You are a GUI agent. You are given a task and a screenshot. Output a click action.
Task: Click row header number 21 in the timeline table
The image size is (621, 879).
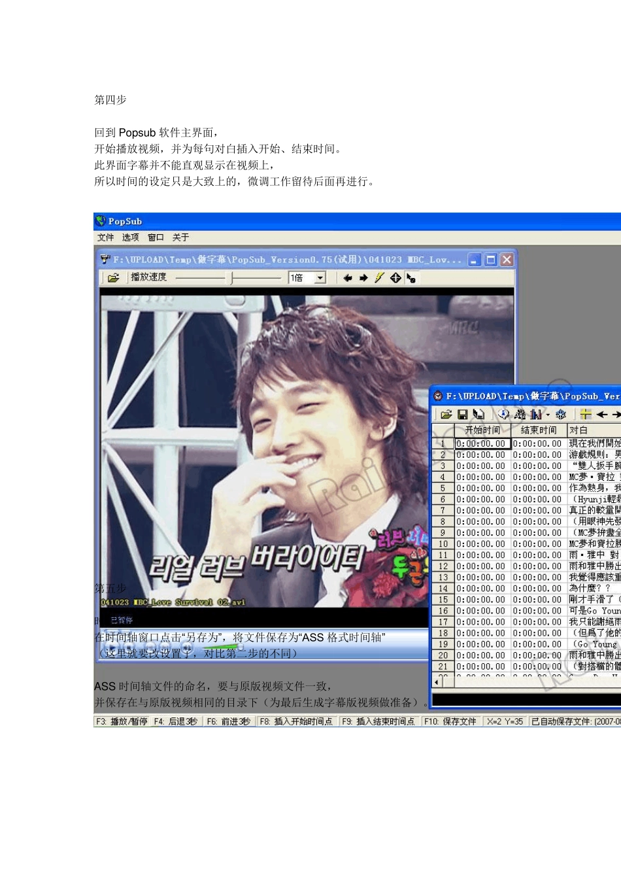click(x=443, y=666)
